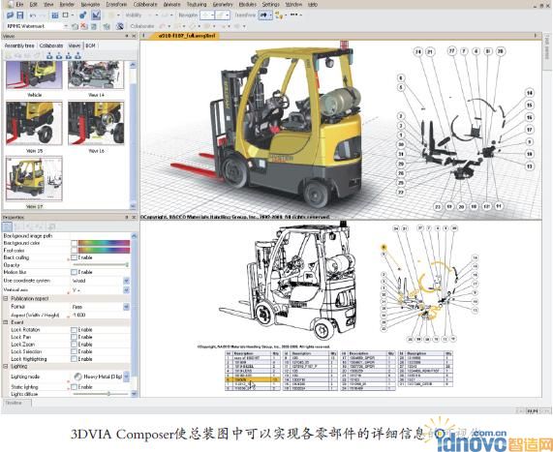
Task: Select the Assembly tree tab
Action: point(19,45)
